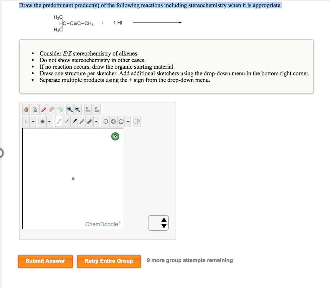Select the zoom out magnifier tool
Viewport: 330px width, 288px height.
tap(76, 109)
